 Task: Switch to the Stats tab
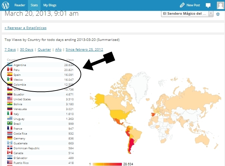pos(34,5)
